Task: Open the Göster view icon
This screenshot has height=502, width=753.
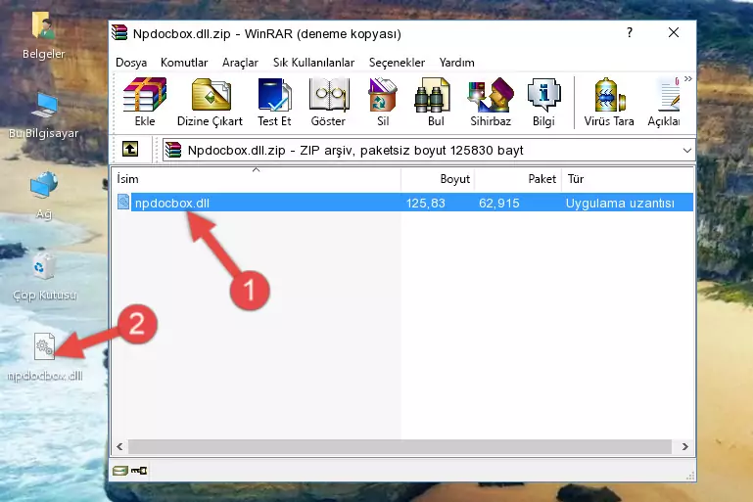Action: pos(328,102)
